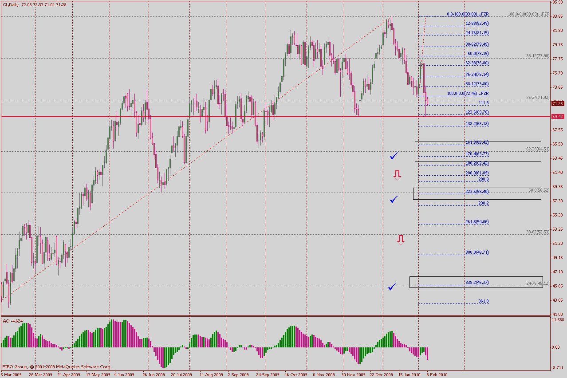Viewport: 567px width, 378px height.
Task: Select the blue check mark beside the 176.4 level
Action: coord(394,156)
